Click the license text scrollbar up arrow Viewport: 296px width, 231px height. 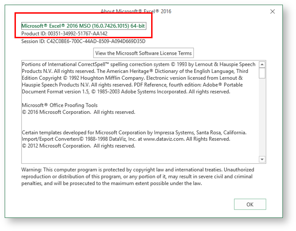coord(262,65)
